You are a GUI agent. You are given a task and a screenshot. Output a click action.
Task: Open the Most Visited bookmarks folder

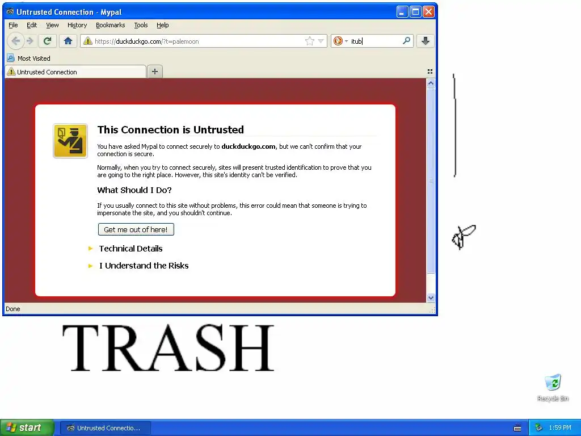point(28,58)
